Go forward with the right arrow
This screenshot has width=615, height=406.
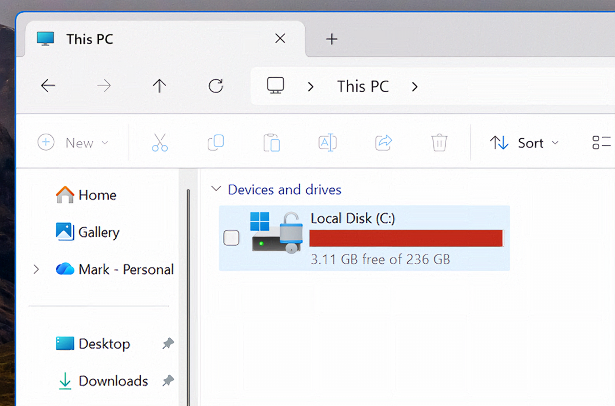click(x=104, y=86)
